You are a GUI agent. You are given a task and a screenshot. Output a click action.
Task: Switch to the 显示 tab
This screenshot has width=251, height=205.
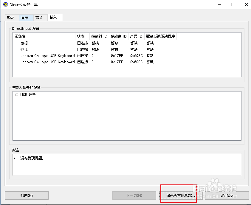click(x=26, y=18)
